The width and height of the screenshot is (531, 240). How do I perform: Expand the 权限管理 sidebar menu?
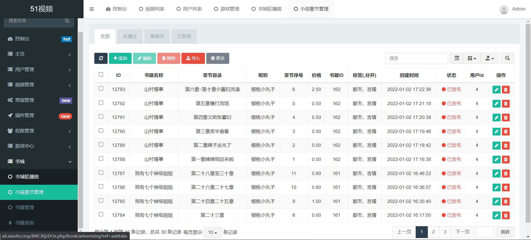39,131
